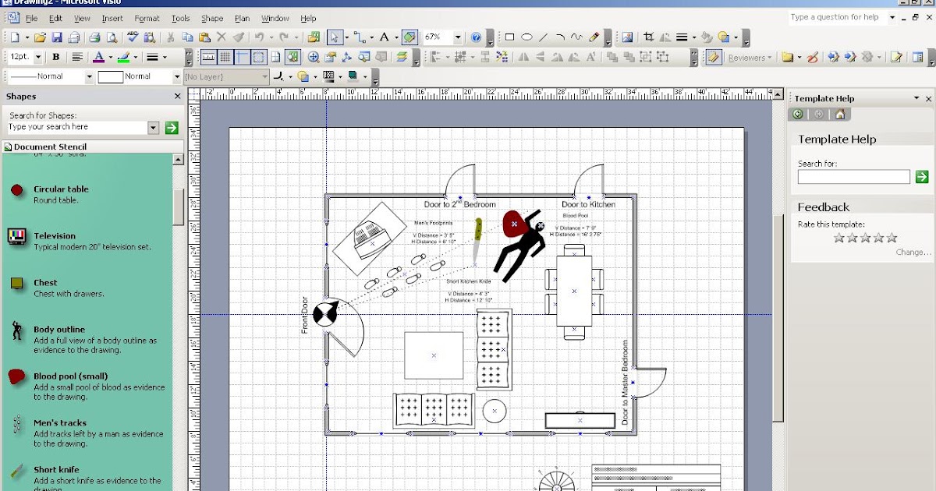Click the Copy icon
Screen dimensions: 936x491
(x=187, y=37)
